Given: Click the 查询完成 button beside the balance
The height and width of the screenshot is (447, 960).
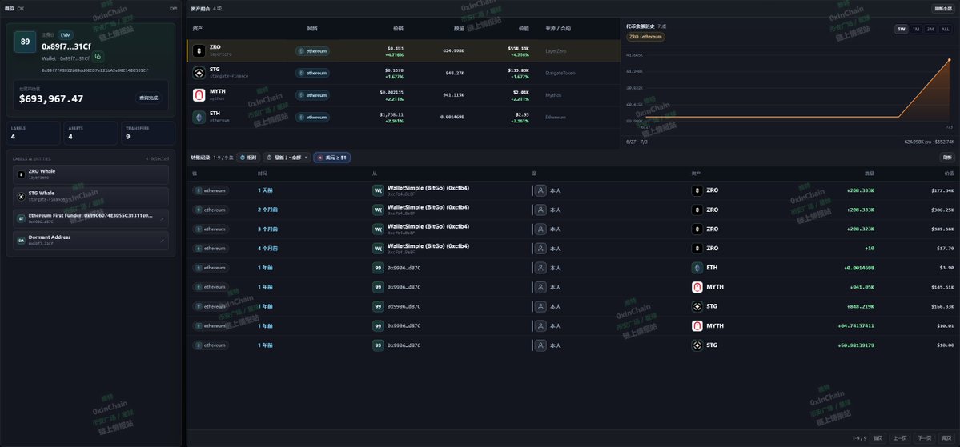Looking at the screenshot, I should pos(149,98).
